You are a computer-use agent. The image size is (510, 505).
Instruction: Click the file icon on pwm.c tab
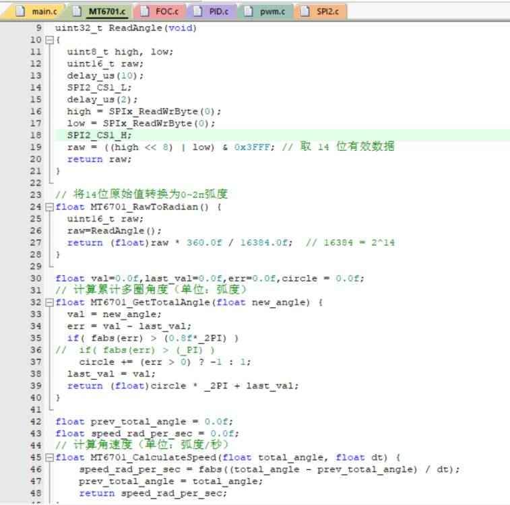249,11
